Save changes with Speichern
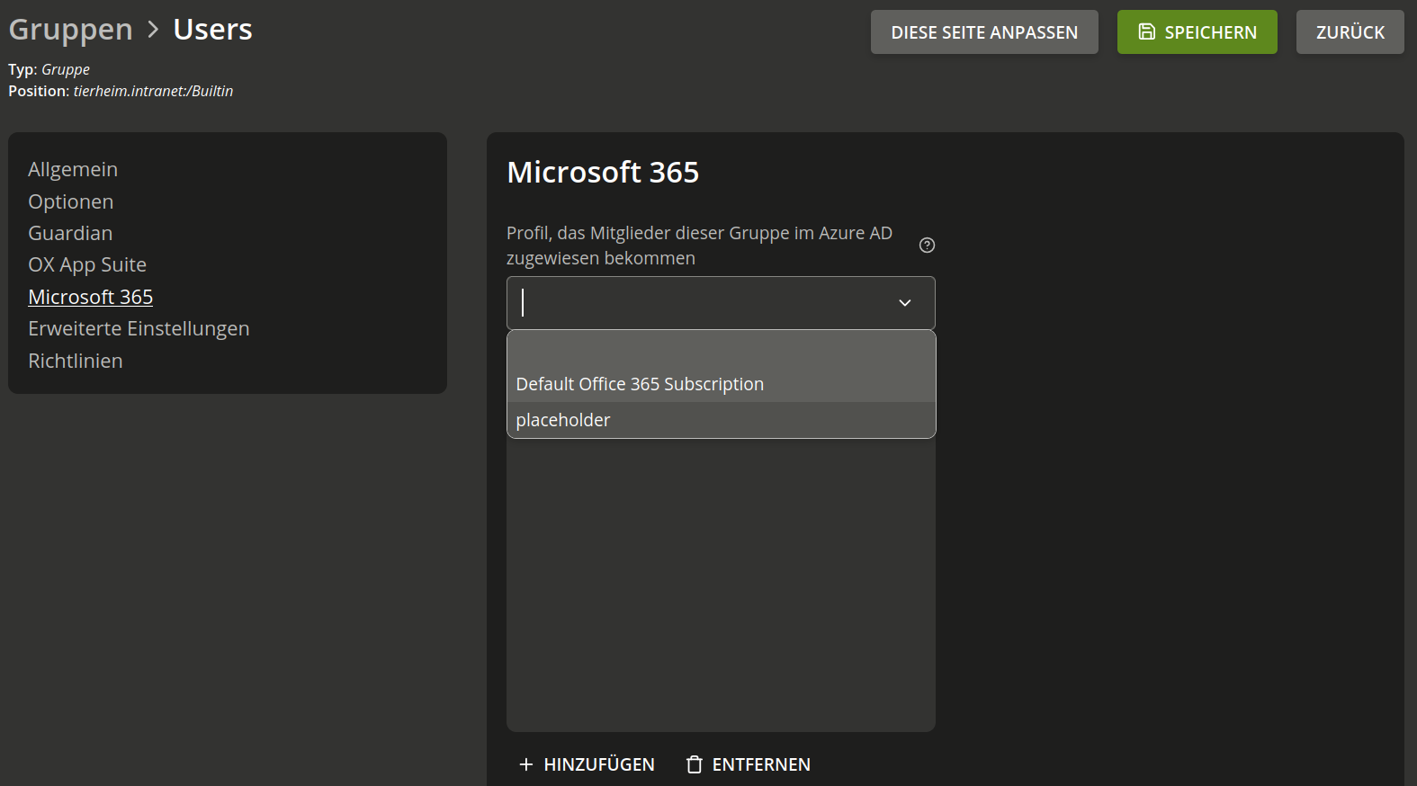The image size is (1417, 786). (1197, 32)
